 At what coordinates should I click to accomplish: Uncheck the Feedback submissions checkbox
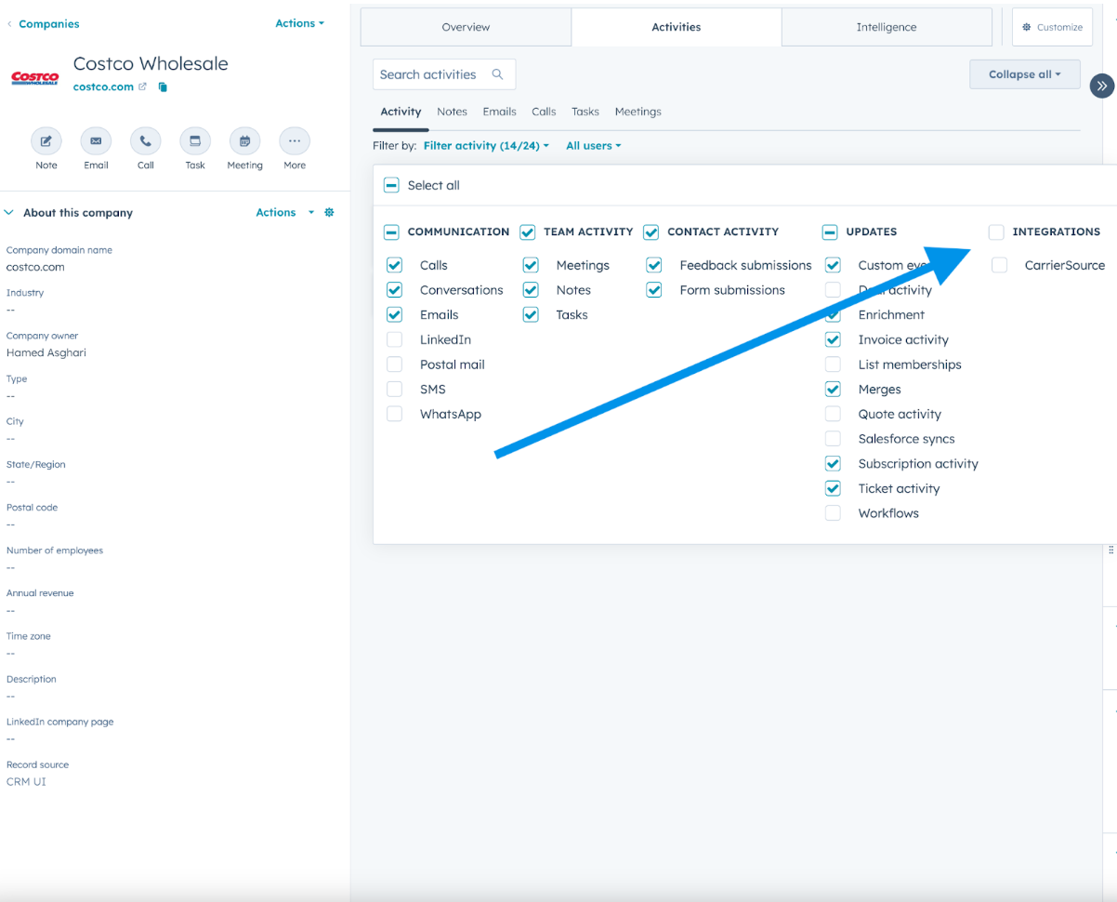[654, 265]
